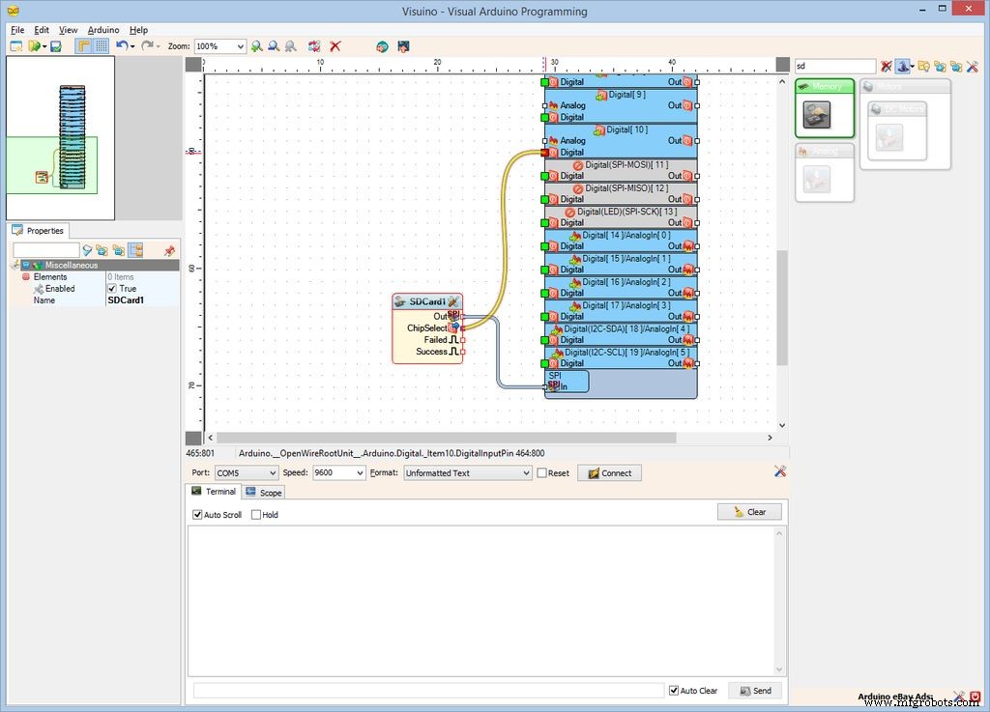
Task: Click the red X delete icon on the toolbar
Action: (335, 46)
